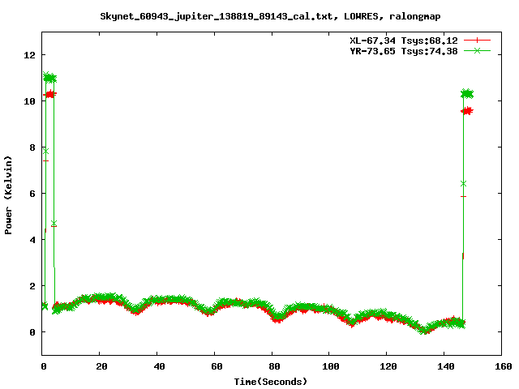Click the Power (Kelvin) y-axis label
This screenshot has width=519, height=389.
pos(8,195)
